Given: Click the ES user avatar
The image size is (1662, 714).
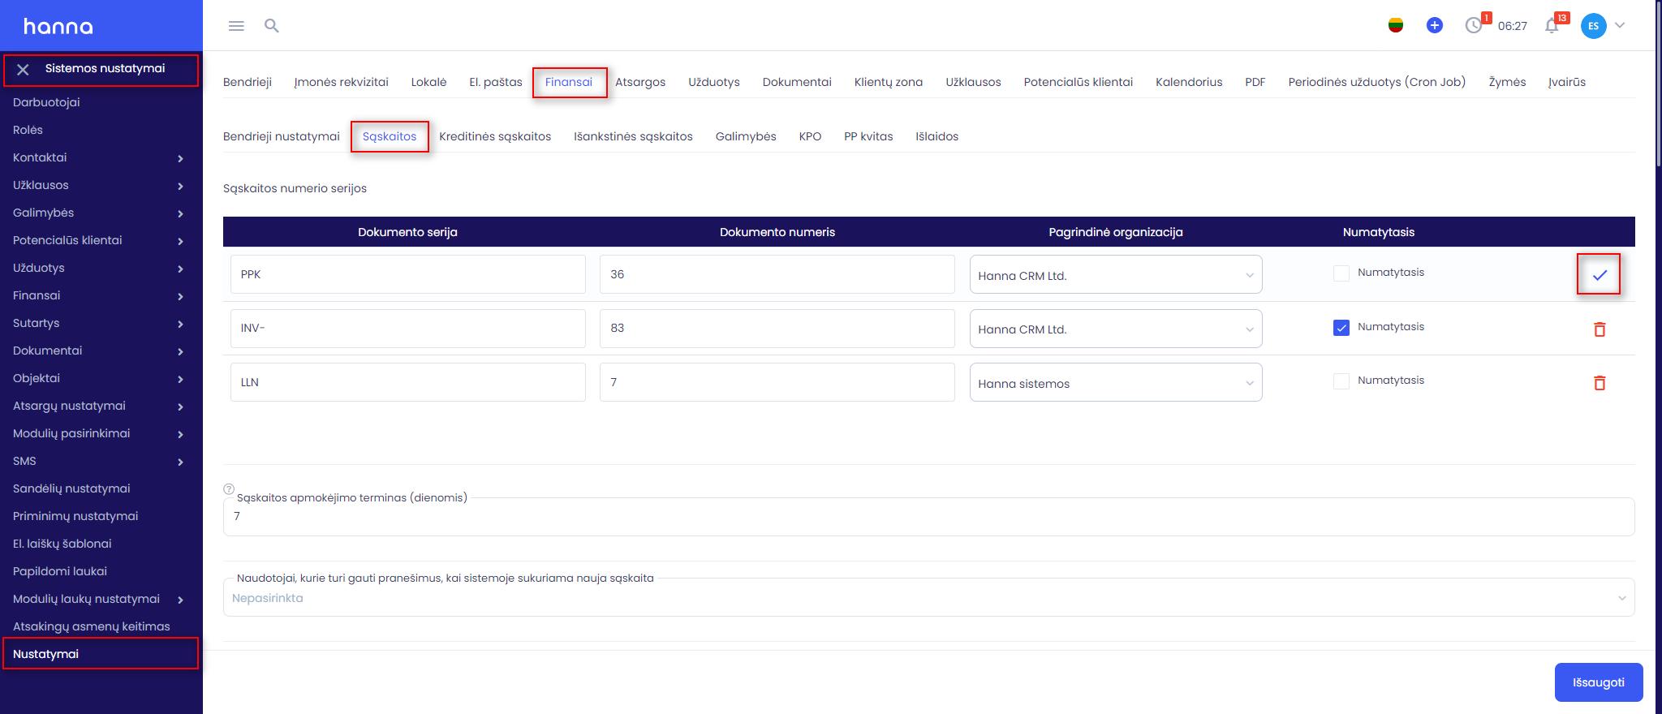Looking at the screenshot, I should click(1594, 26).
